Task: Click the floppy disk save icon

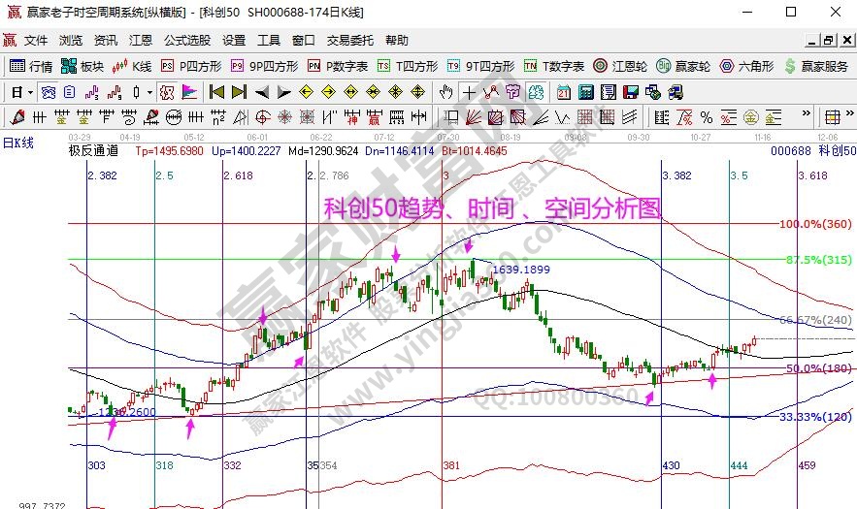Action: coord(630,92)
